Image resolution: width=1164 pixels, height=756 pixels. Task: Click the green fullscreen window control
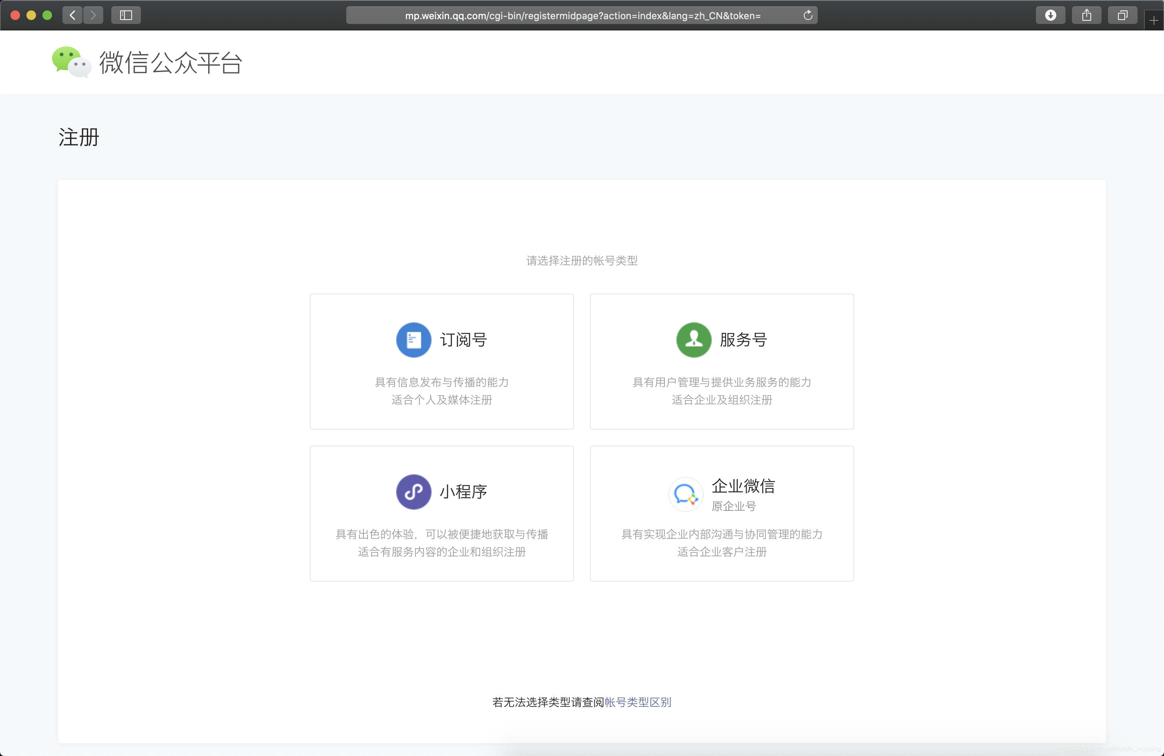[48, 15]
